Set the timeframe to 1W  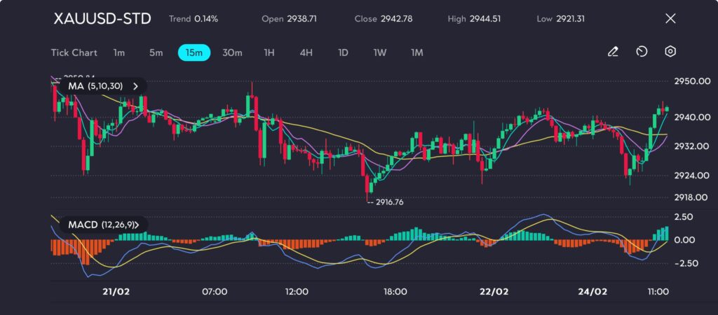[379, 52]
